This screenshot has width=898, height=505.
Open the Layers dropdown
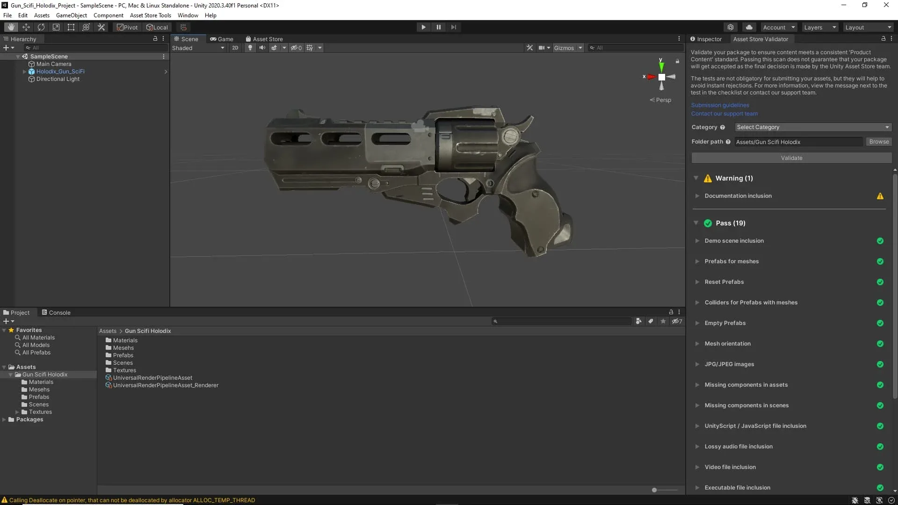click(820, 27)
